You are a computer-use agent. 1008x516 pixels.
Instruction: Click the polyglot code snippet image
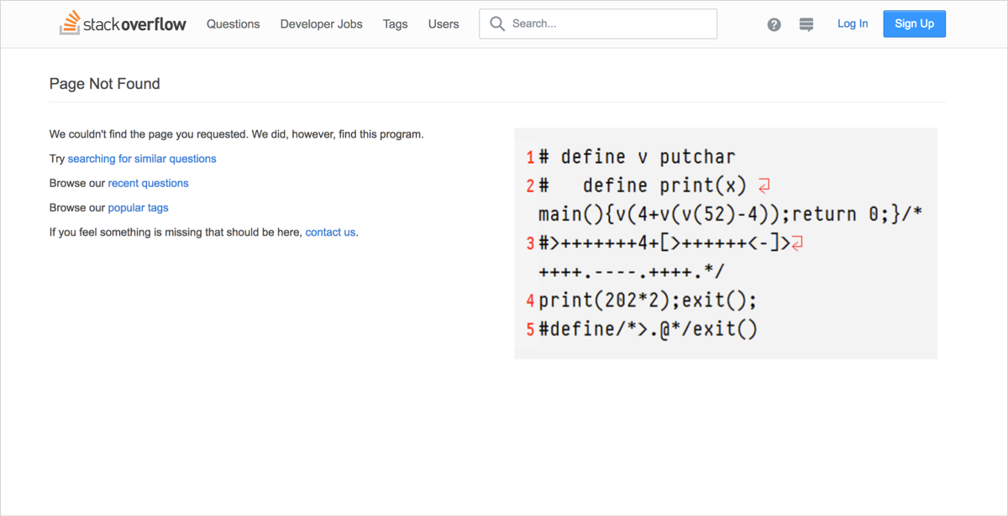click(726, 243)
